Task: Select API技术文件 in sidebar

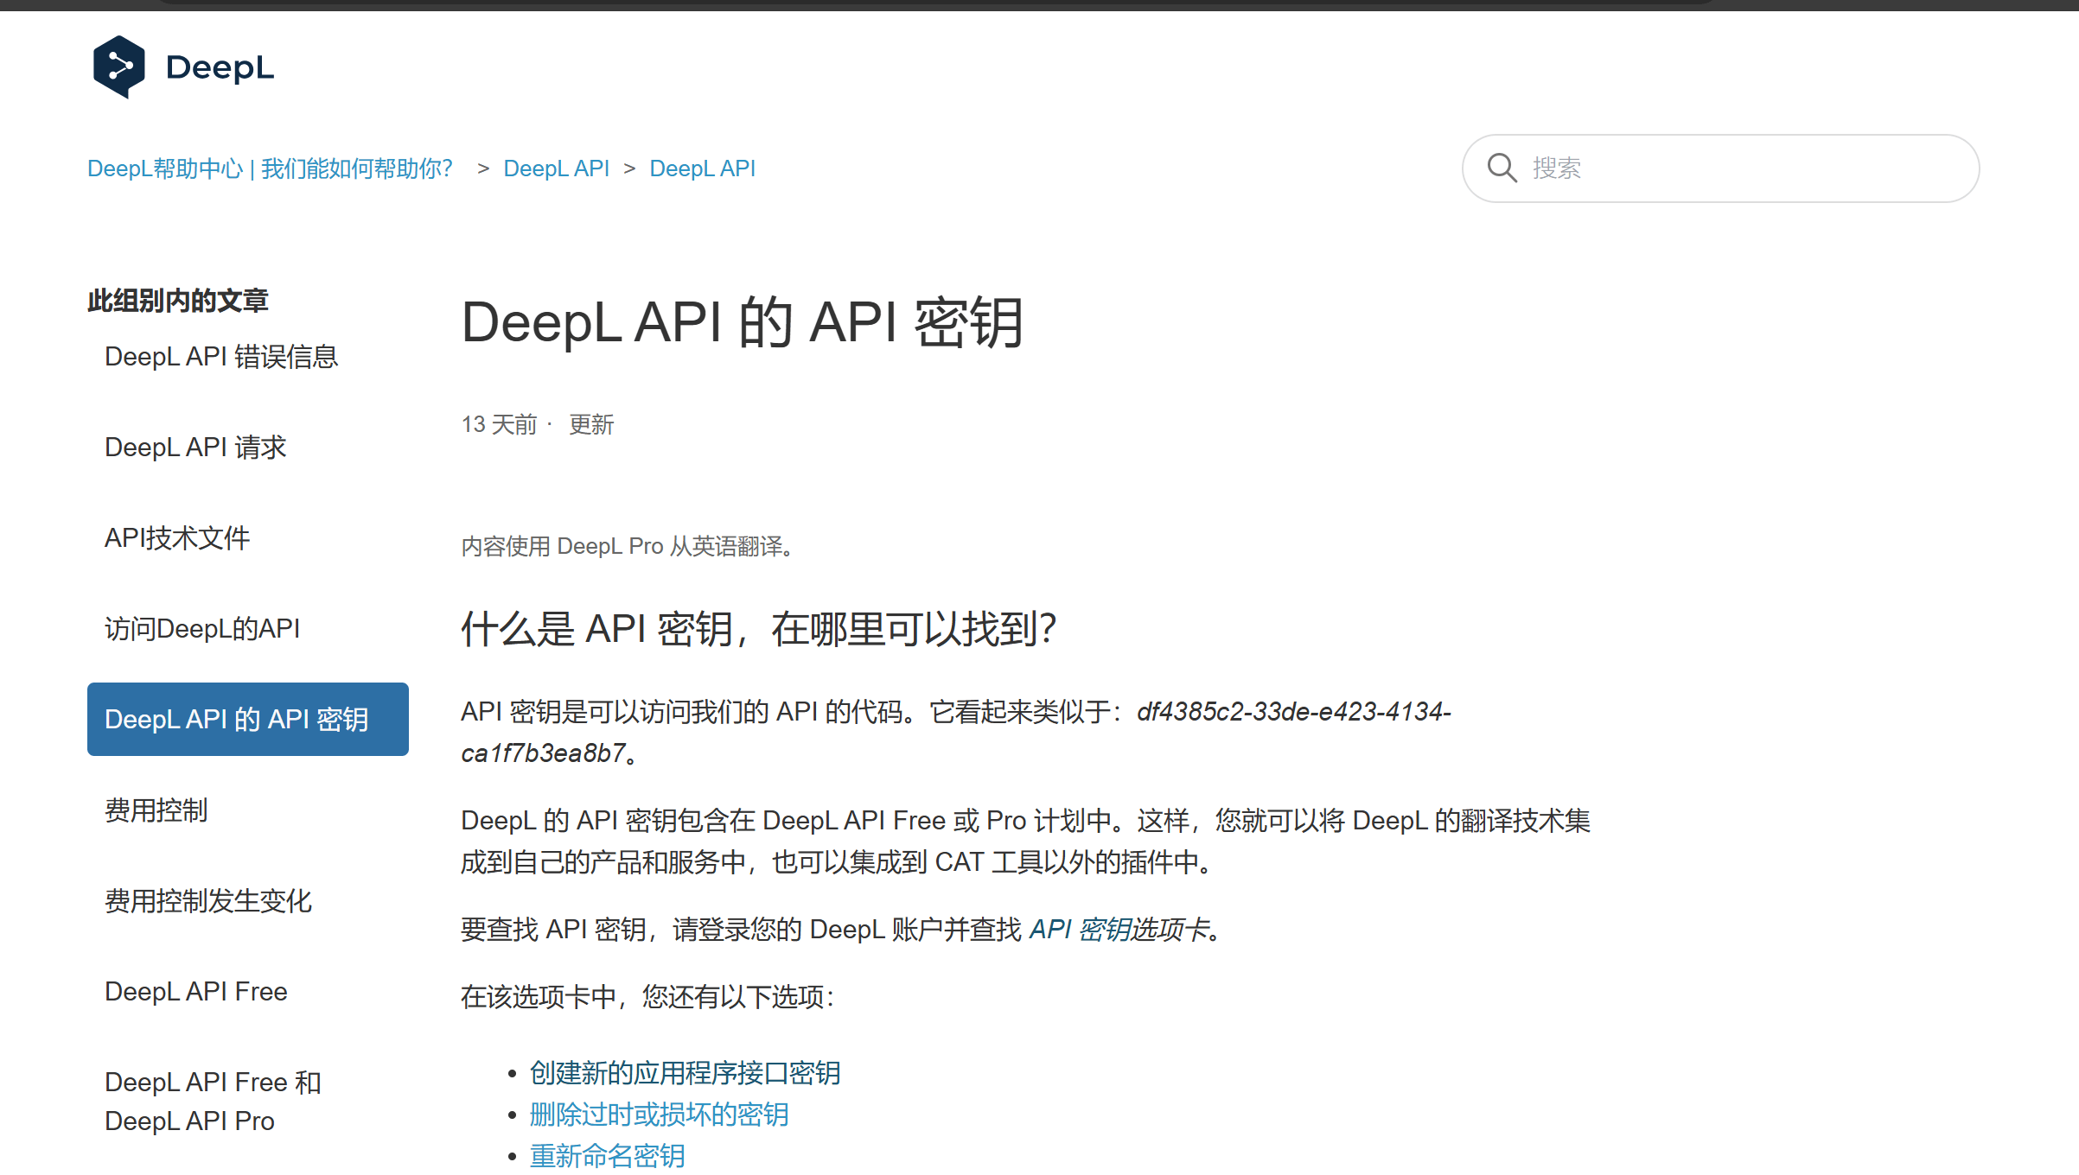Action: [177, 538]
